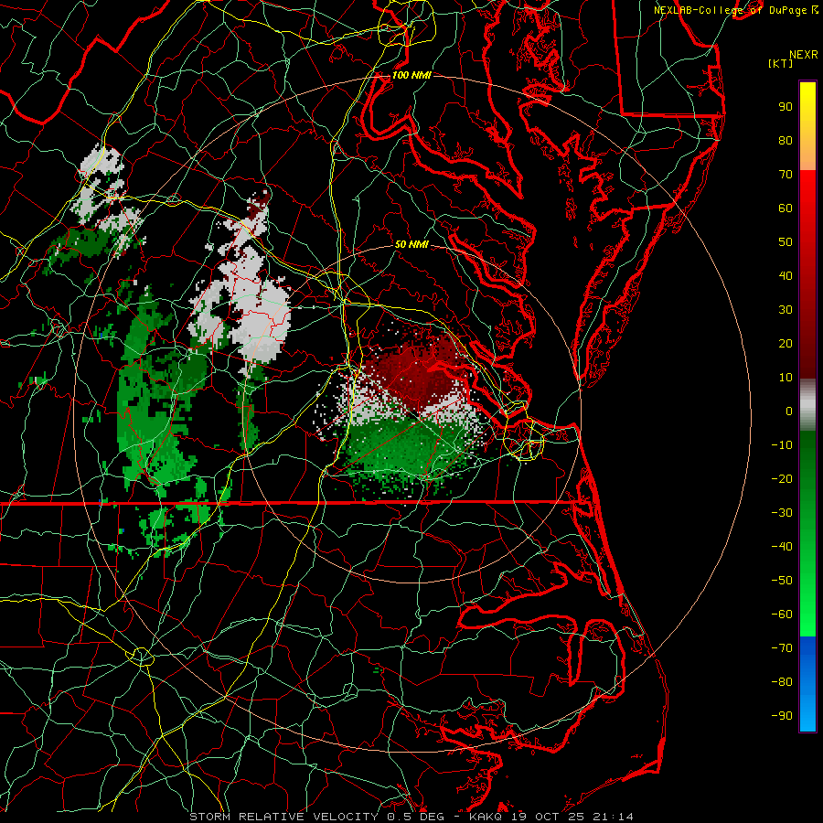Click the NEXR label above the scale

coord(804,54)
